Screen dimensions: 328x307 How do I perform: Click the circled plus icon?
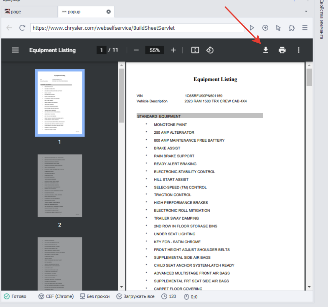pyautogui.click(x=265, y=28)
